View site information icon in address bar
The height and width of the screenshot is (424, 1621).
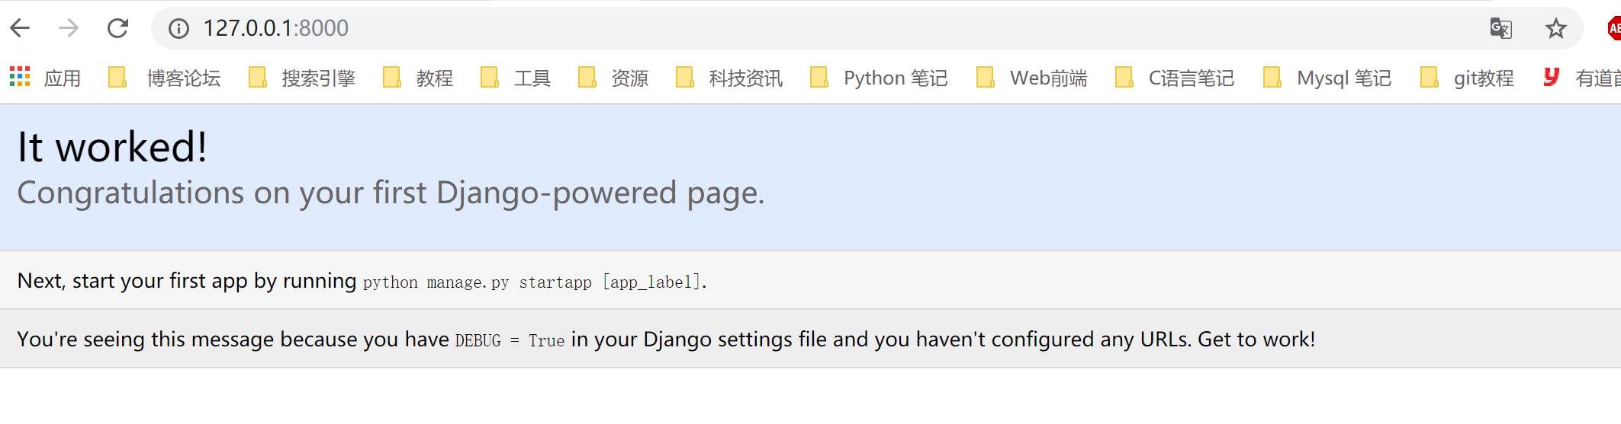click(x=179, y=29)
